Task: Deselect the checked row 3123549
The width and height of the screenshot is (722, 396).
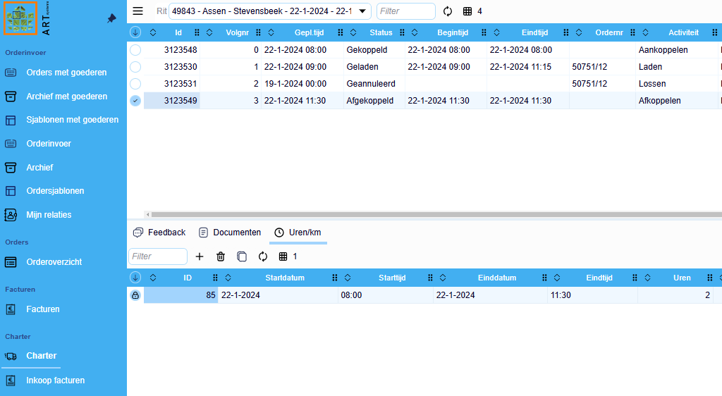Action: pyautogui.click(x=135, y=101)
